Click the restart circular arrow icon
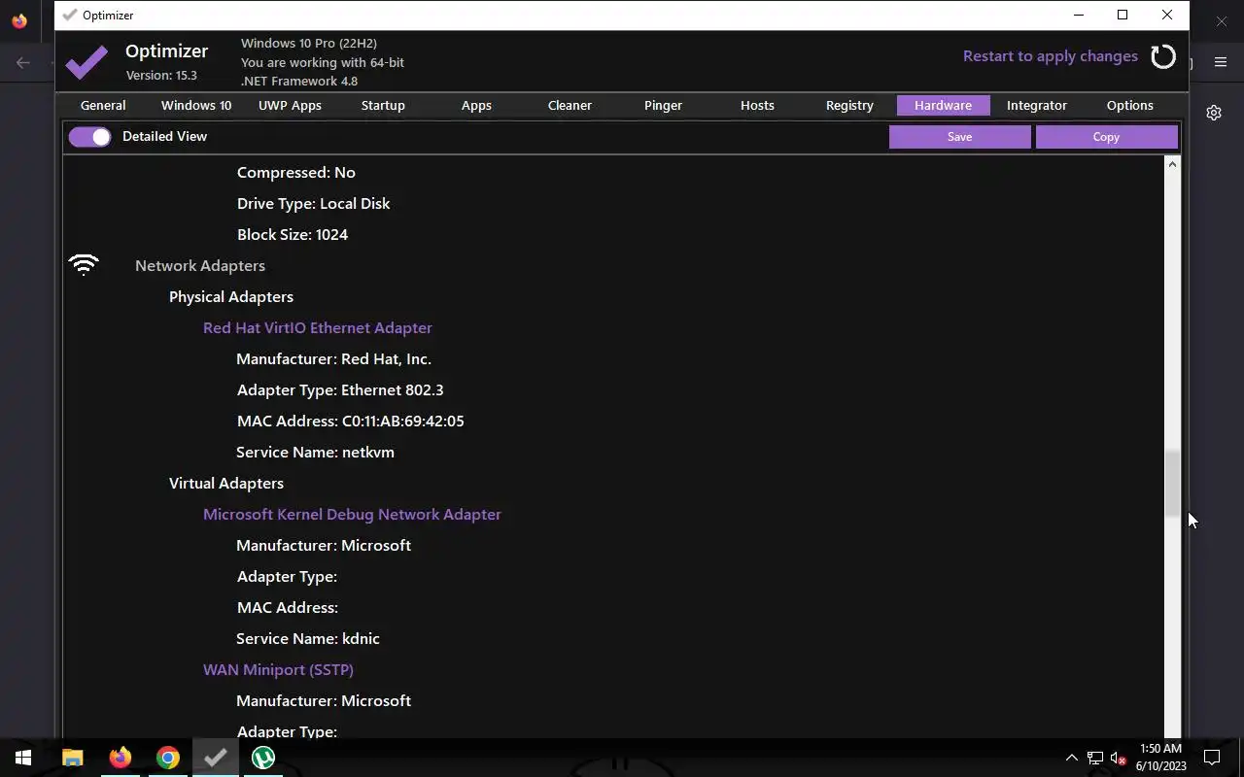The height and width of the screenshot is (777, 1244). pyautogui.click(x=1163, y=56)
